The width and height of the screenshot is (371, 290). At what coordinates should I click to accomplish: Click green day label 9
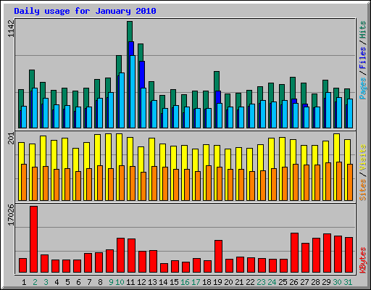coord(111,282)
